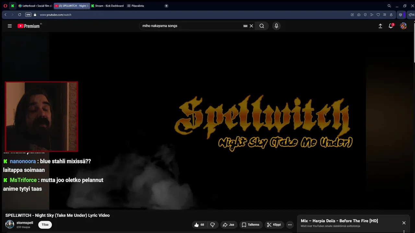This screenshot has width=415, height=233.
Task: Click the Opera tab search magnifier
Action: tap(389, 6)
